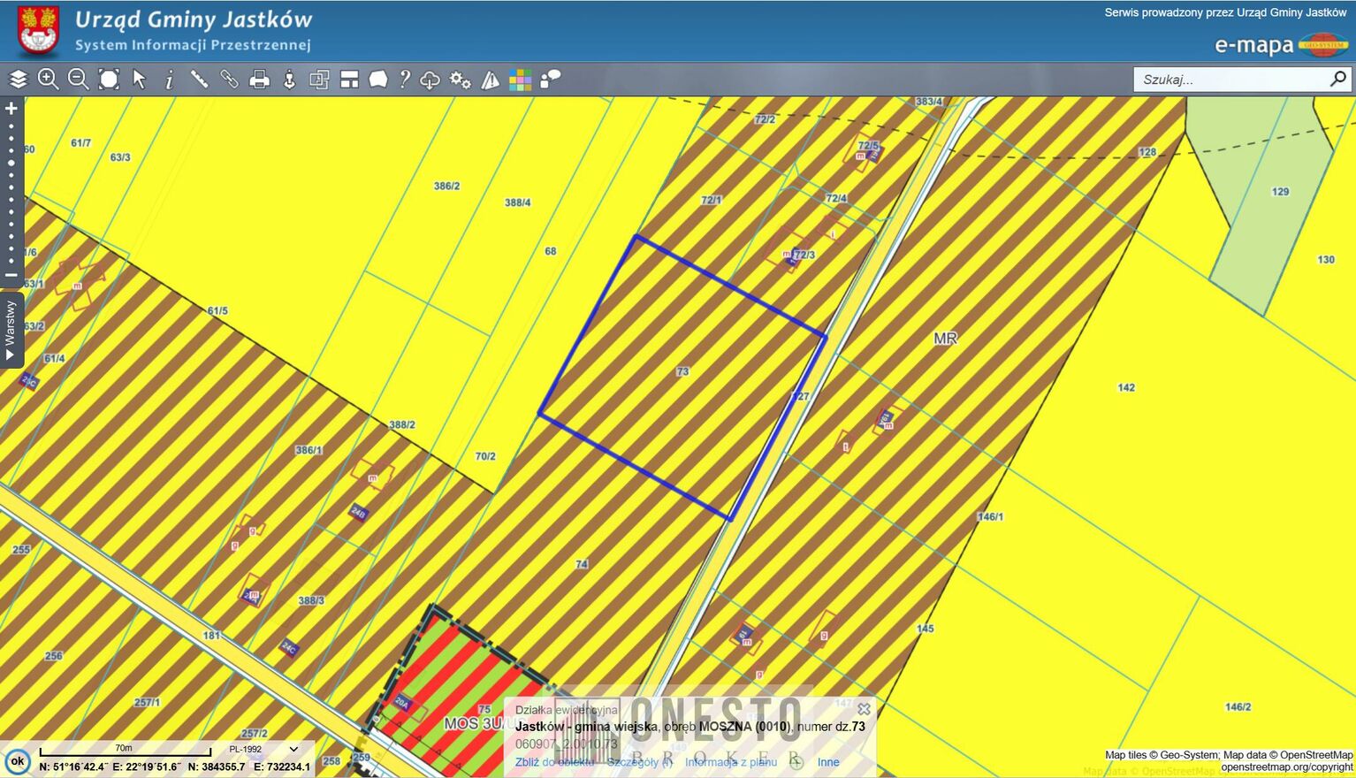Viewport: 1356px width, 778px height.
Task: Click the 'Inne' link in parcel popup
Action: [828, 762]
